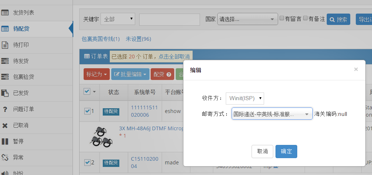Open the 国家 请选择 country dropdown

click(x=248, y=19)
